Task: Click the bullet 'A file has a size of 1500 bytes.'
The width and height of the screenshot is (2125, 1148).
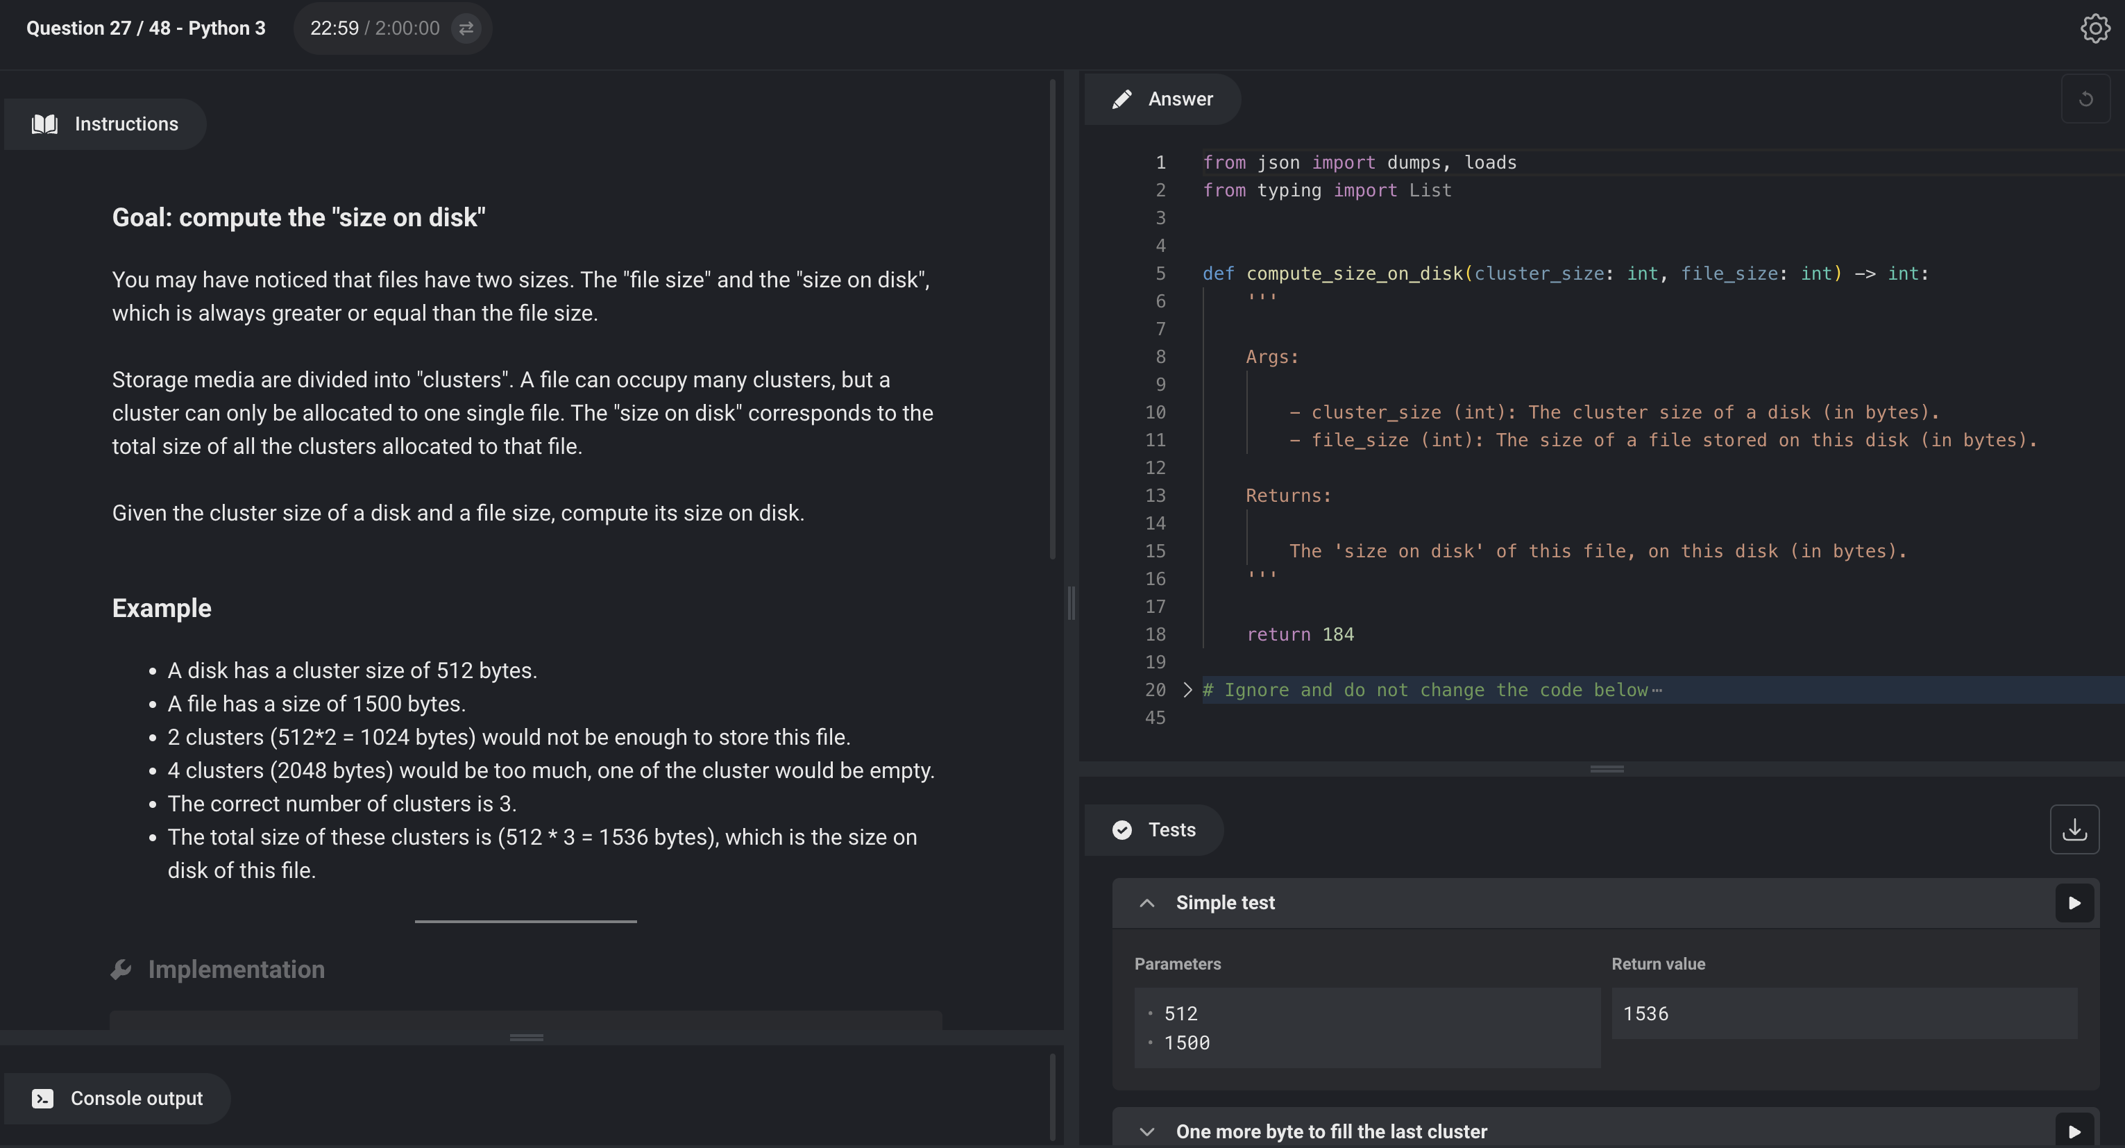Action: (x=316, y=704)
